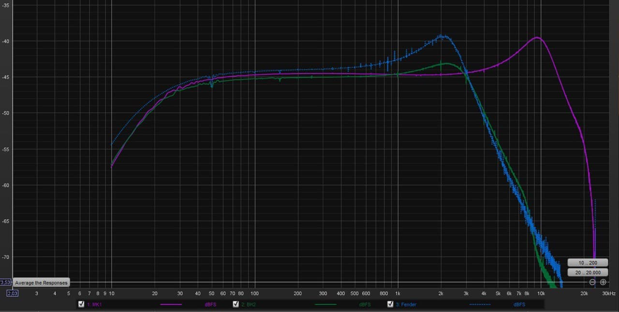The width and height of the screenshot is (619, 312).
Task: Hide the Fender trace via its checkbox
Action: [390, 304]
